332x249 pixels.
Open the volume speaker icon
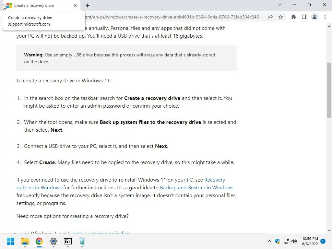[x=294, y=241]
